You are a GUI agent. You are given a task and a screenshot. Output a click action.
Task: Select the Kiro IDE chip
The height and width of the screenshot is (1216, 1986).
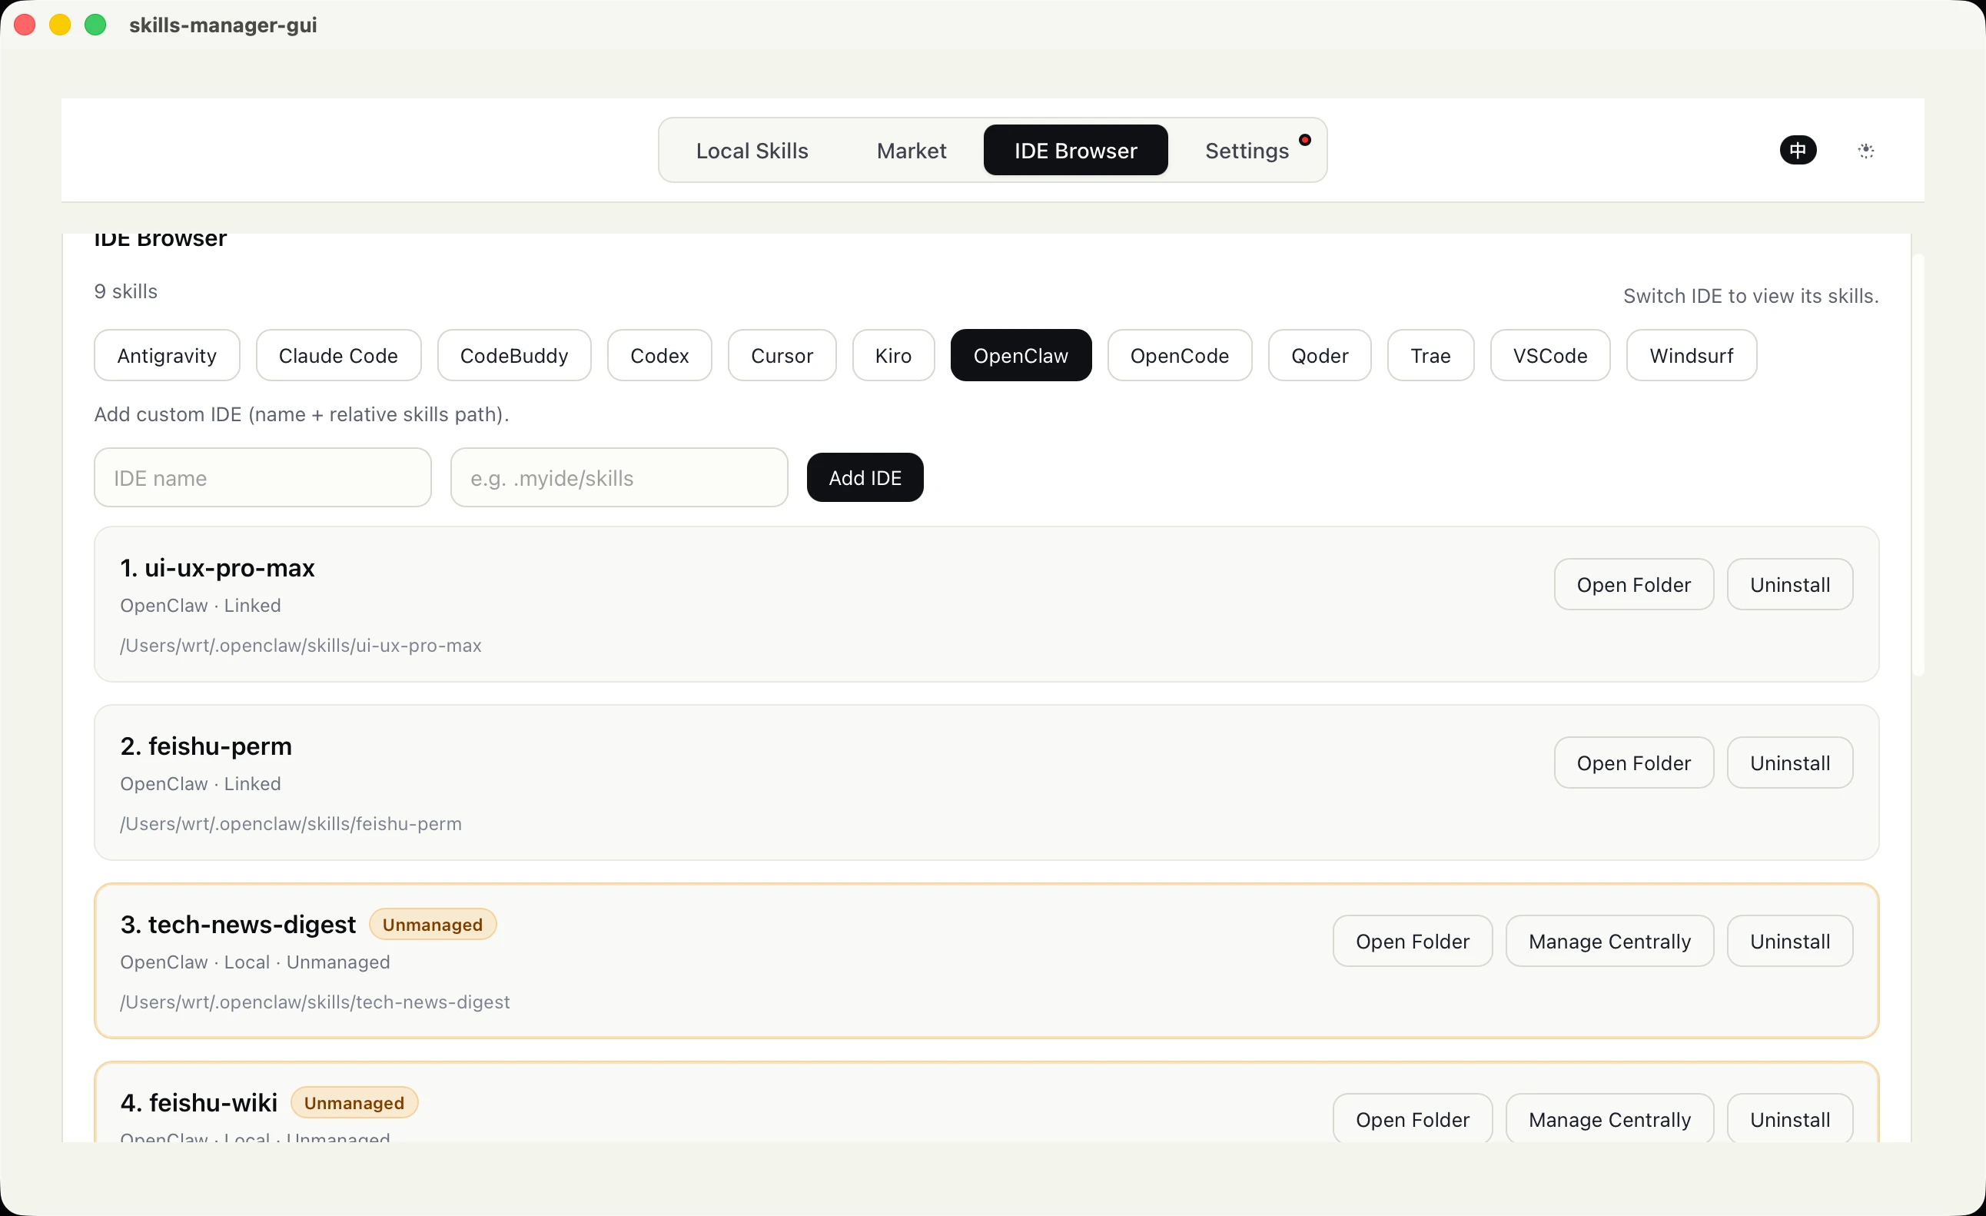click(x=893, y=355)
